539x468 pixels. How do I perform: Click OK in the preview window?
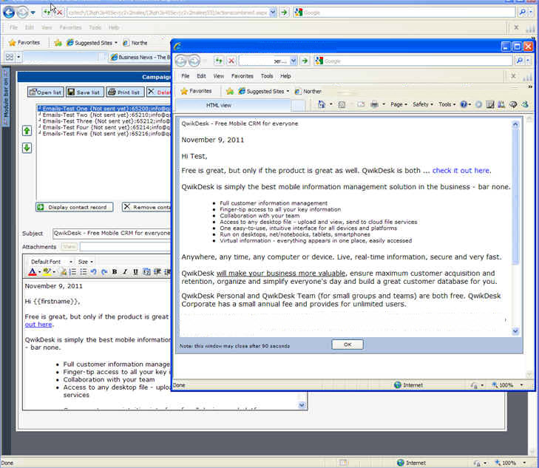coord(348,345)
